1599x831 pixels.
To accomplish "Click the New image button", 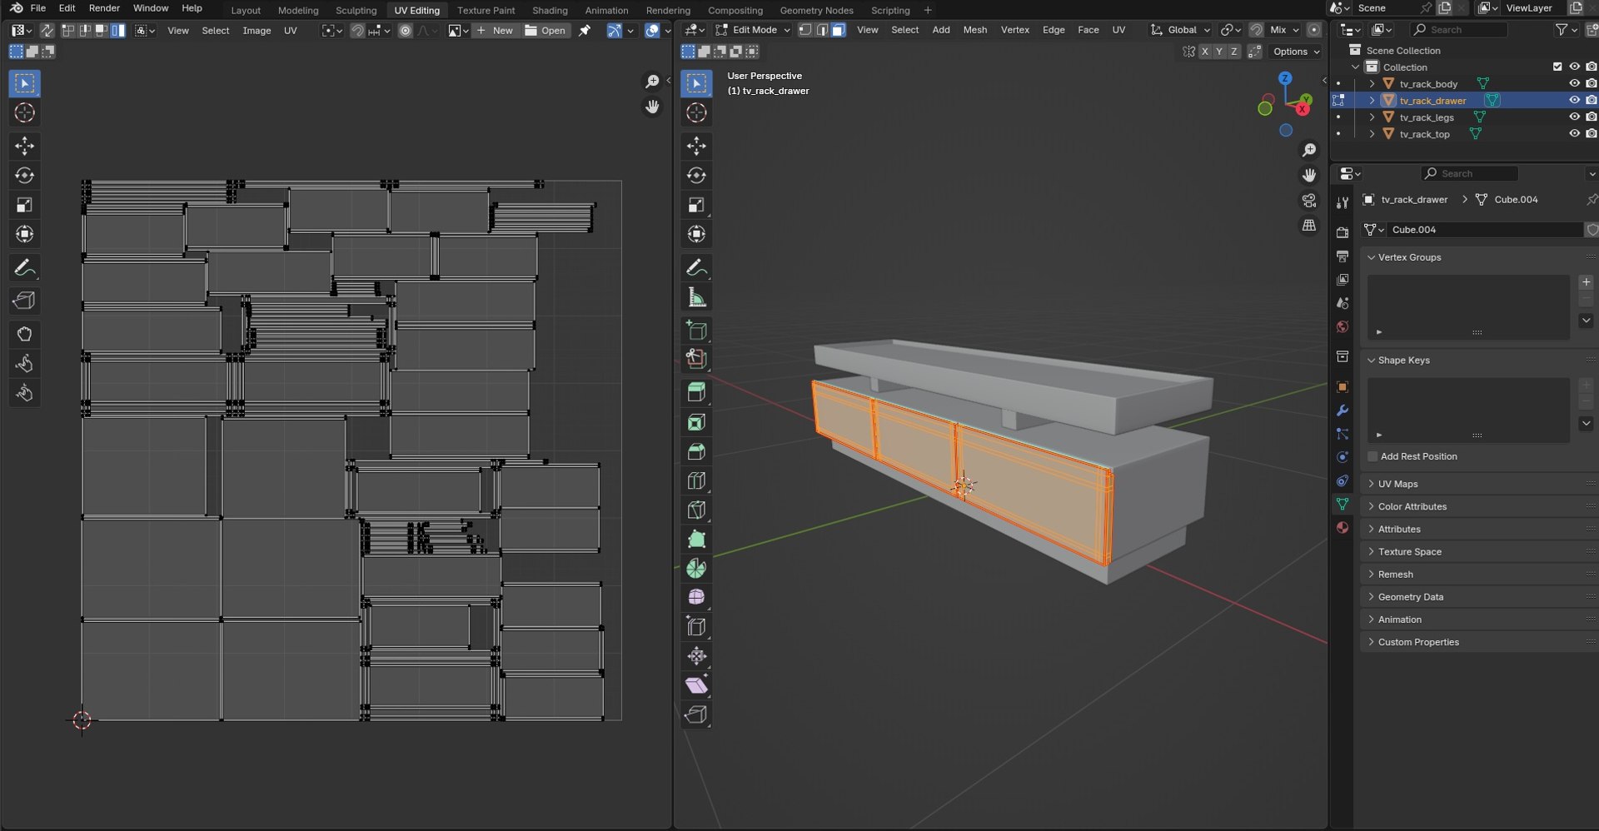I will point(495,30).
